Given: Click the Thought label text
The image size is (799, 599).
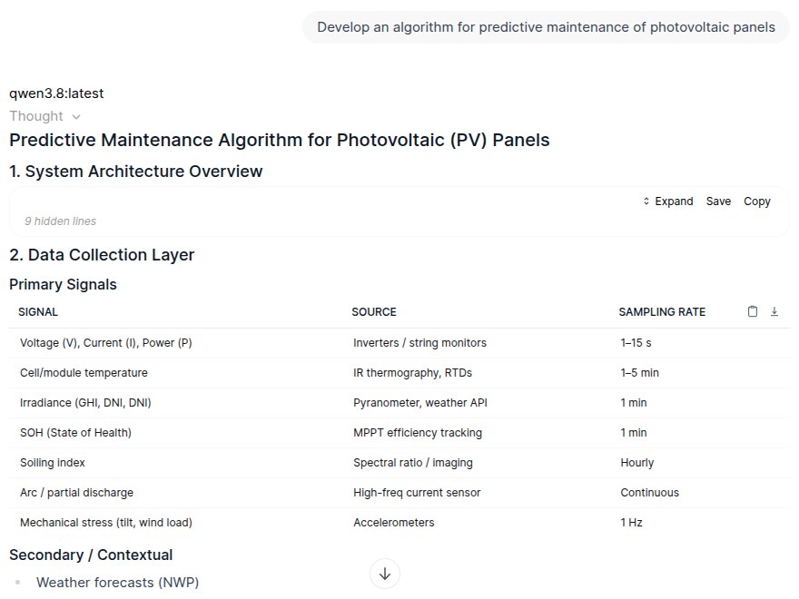Looking at the screenshot, I should [x=36, y=116].
